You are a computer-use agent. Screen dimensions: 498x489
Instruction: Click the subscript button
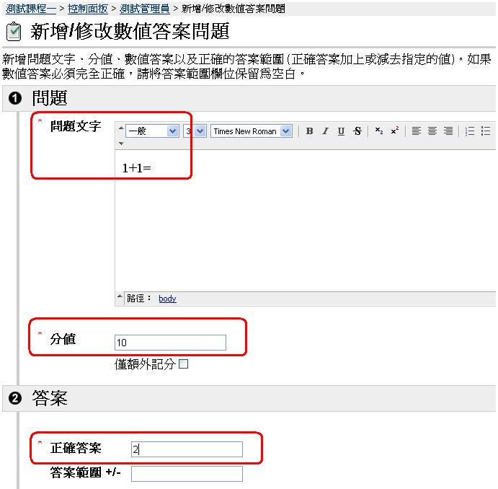(379, 131)
